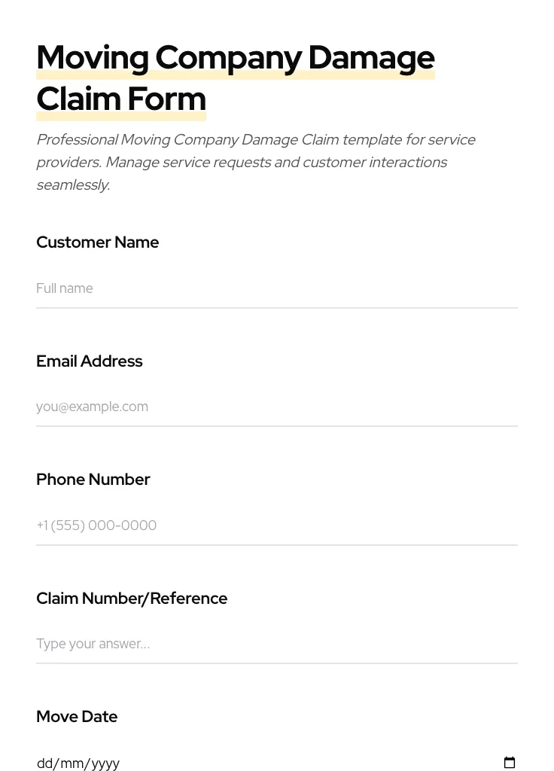Click the calendar icon beside the date field
This screenshot has width=554, height=771.
point(510,762)
